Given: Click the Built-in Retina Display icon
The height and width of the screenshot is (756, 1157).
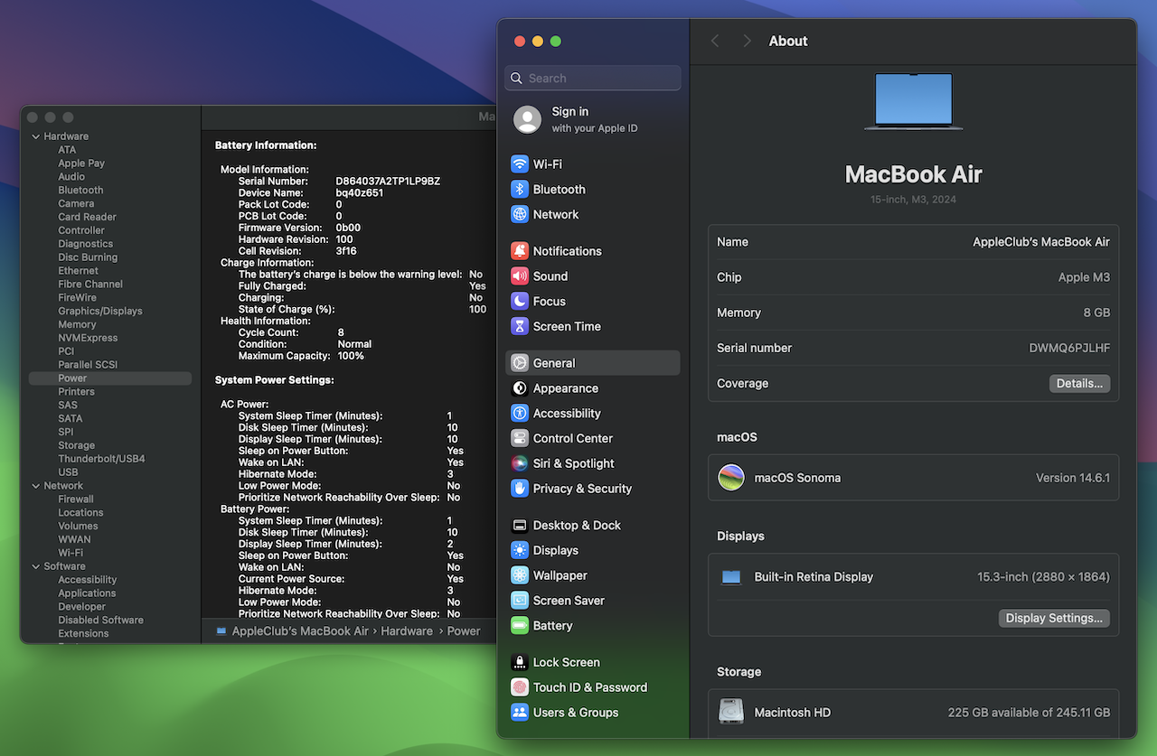Looking at the screenshot, I should click(731, 577).
